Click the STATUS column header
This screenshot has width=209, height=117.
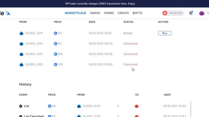pyautogui.click(x=128, y=22)
